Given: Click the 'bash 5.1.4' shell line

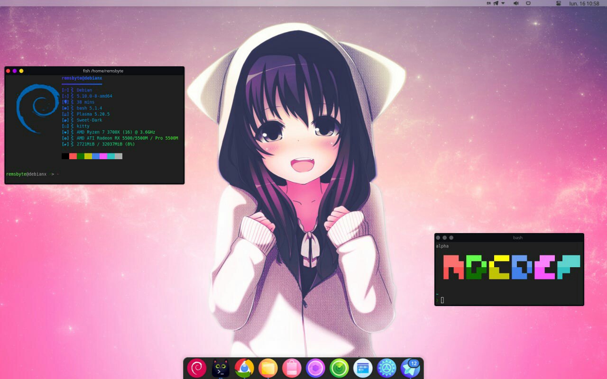Looking at the screenshot, I should (89, 108).
